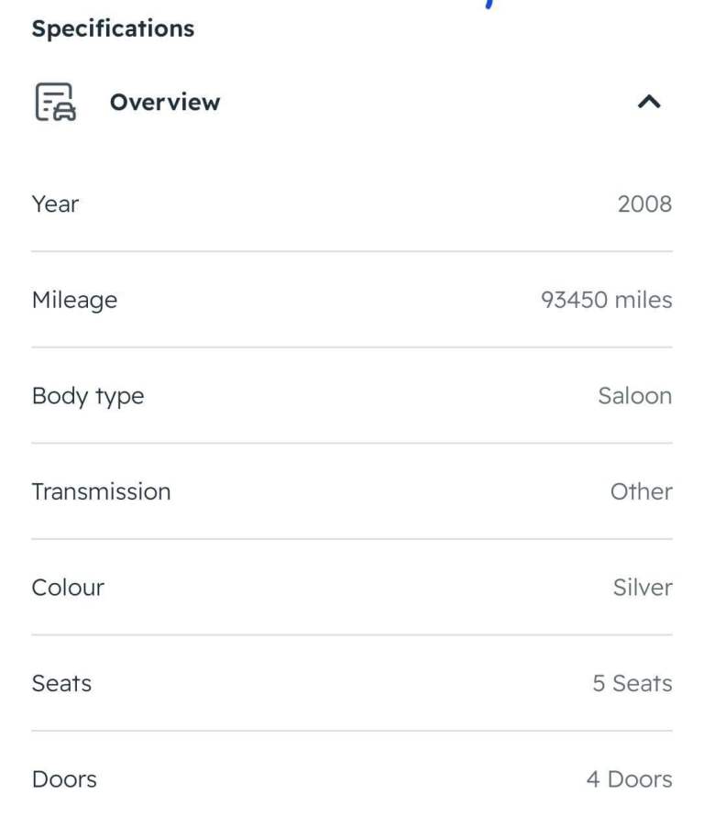Image resolution: width=704 pixels, height=838 pixels.
Task: Collapse the Overview section chevron
Action: (649, 102)
